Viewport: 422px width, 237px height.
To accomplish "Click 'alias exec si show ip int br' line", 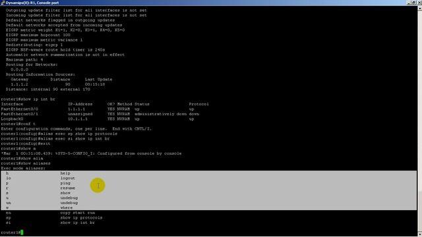I will coord(55,139).
